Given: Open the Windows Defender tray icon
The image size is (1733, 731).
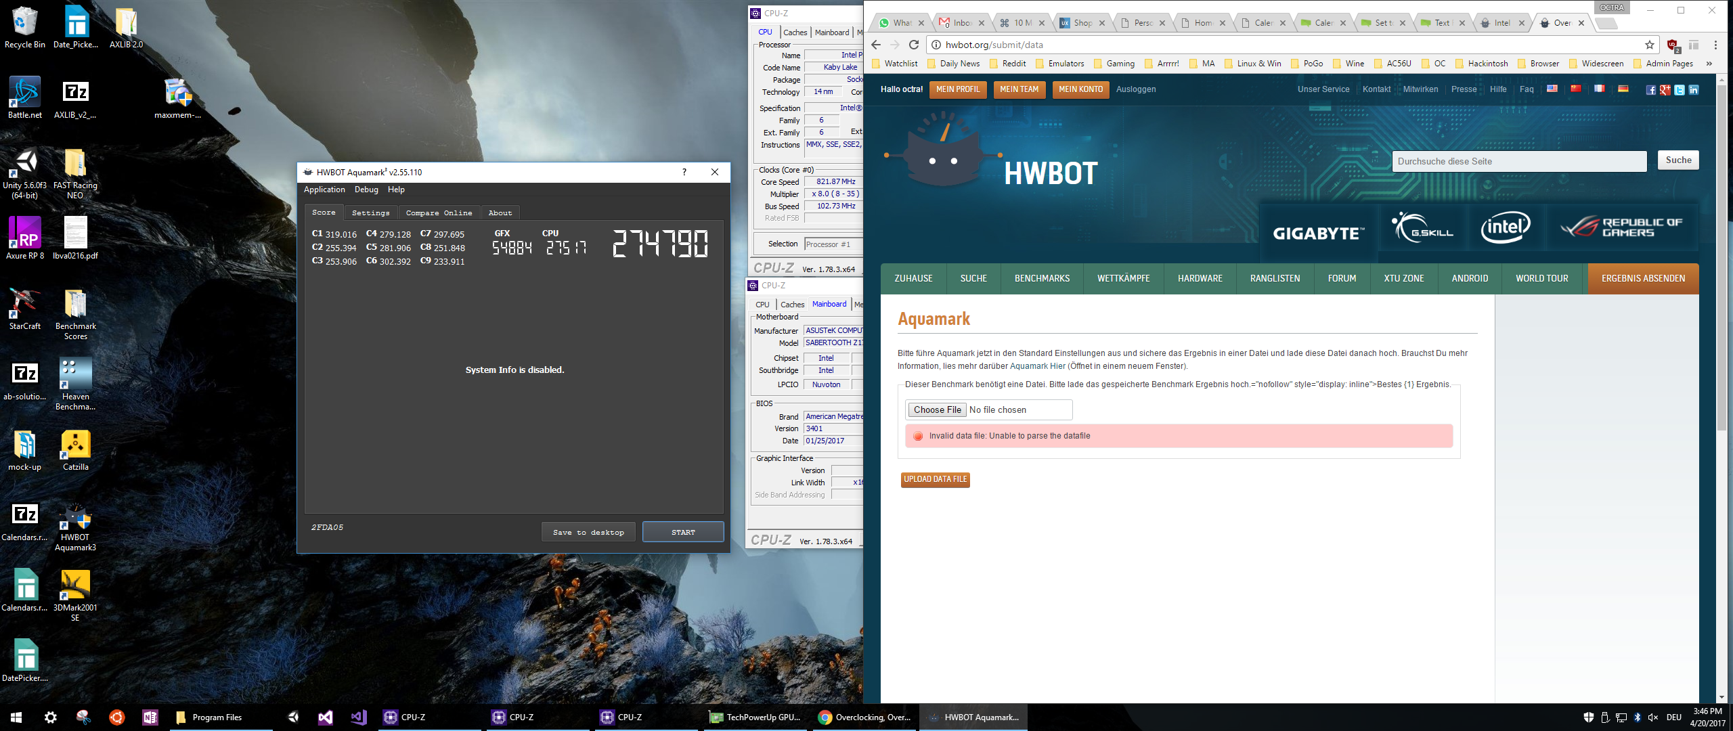Looking at the screenshot, I should (x=1588, y=717).
